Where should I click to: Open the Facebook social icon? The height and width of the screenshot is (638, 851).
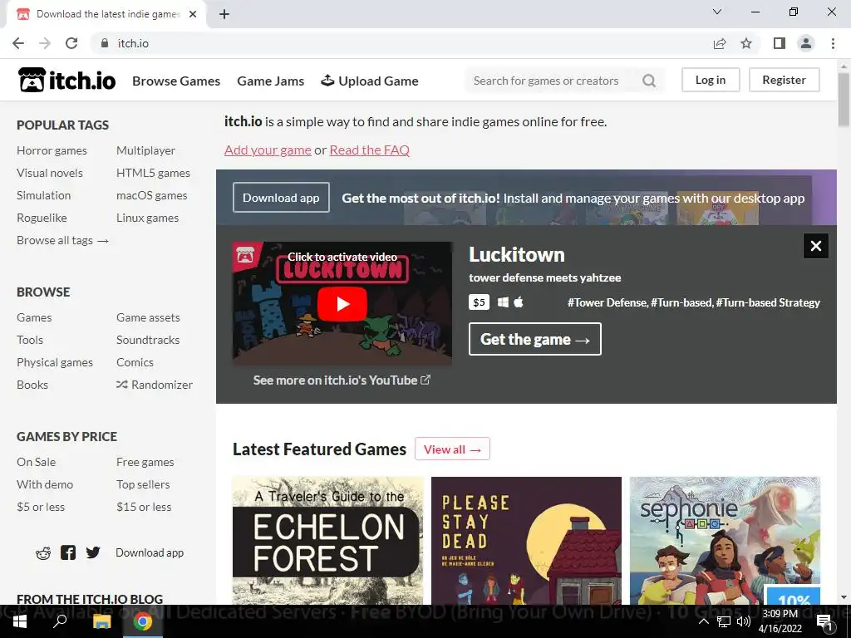(x=68, y=552)
